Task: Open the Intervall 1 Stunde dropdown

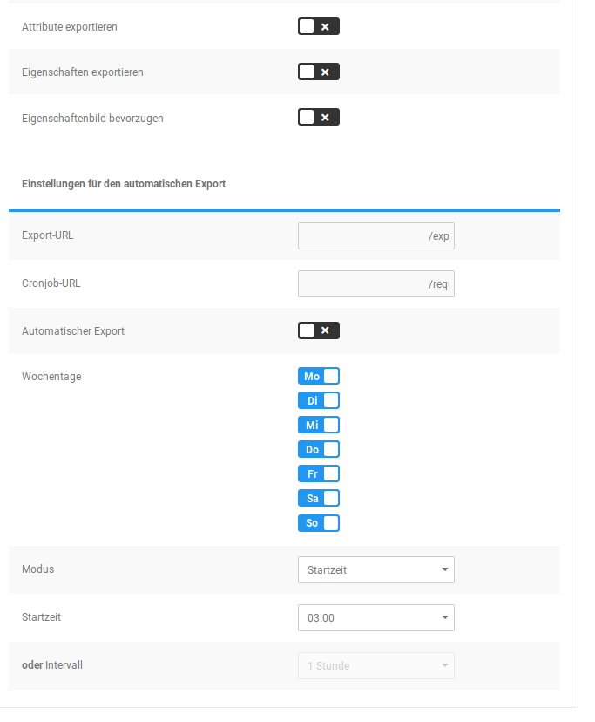Action: (375, 666)
